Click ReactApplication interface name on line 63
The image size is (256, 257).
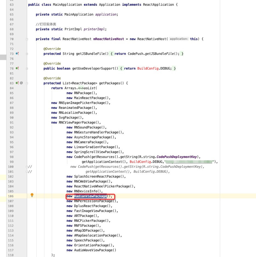159,5
